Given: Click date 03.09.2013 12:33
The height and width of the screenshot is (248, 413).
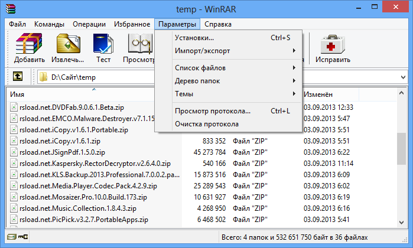Looking at the screenshot, I should point(328,107).
